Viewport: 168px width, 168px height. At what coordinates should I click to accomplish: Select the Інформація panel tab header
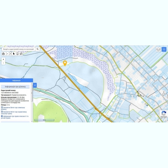coord(16,80)
